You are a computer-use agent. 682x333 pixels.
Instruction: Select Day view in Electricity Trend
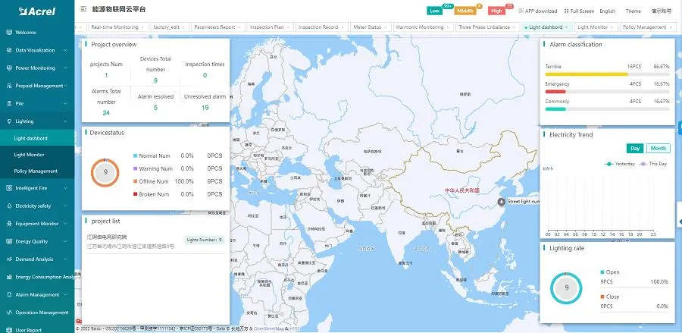click(x=635, y=149)
